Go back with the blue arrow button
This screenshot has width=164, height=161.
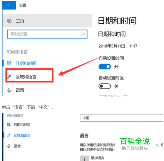(9, 5)
